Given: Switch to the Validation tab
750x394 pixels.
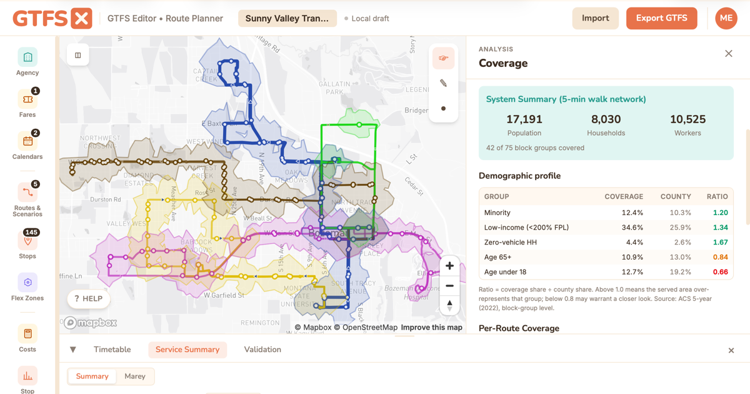Looking at the screenshot, I should point(262,350).
